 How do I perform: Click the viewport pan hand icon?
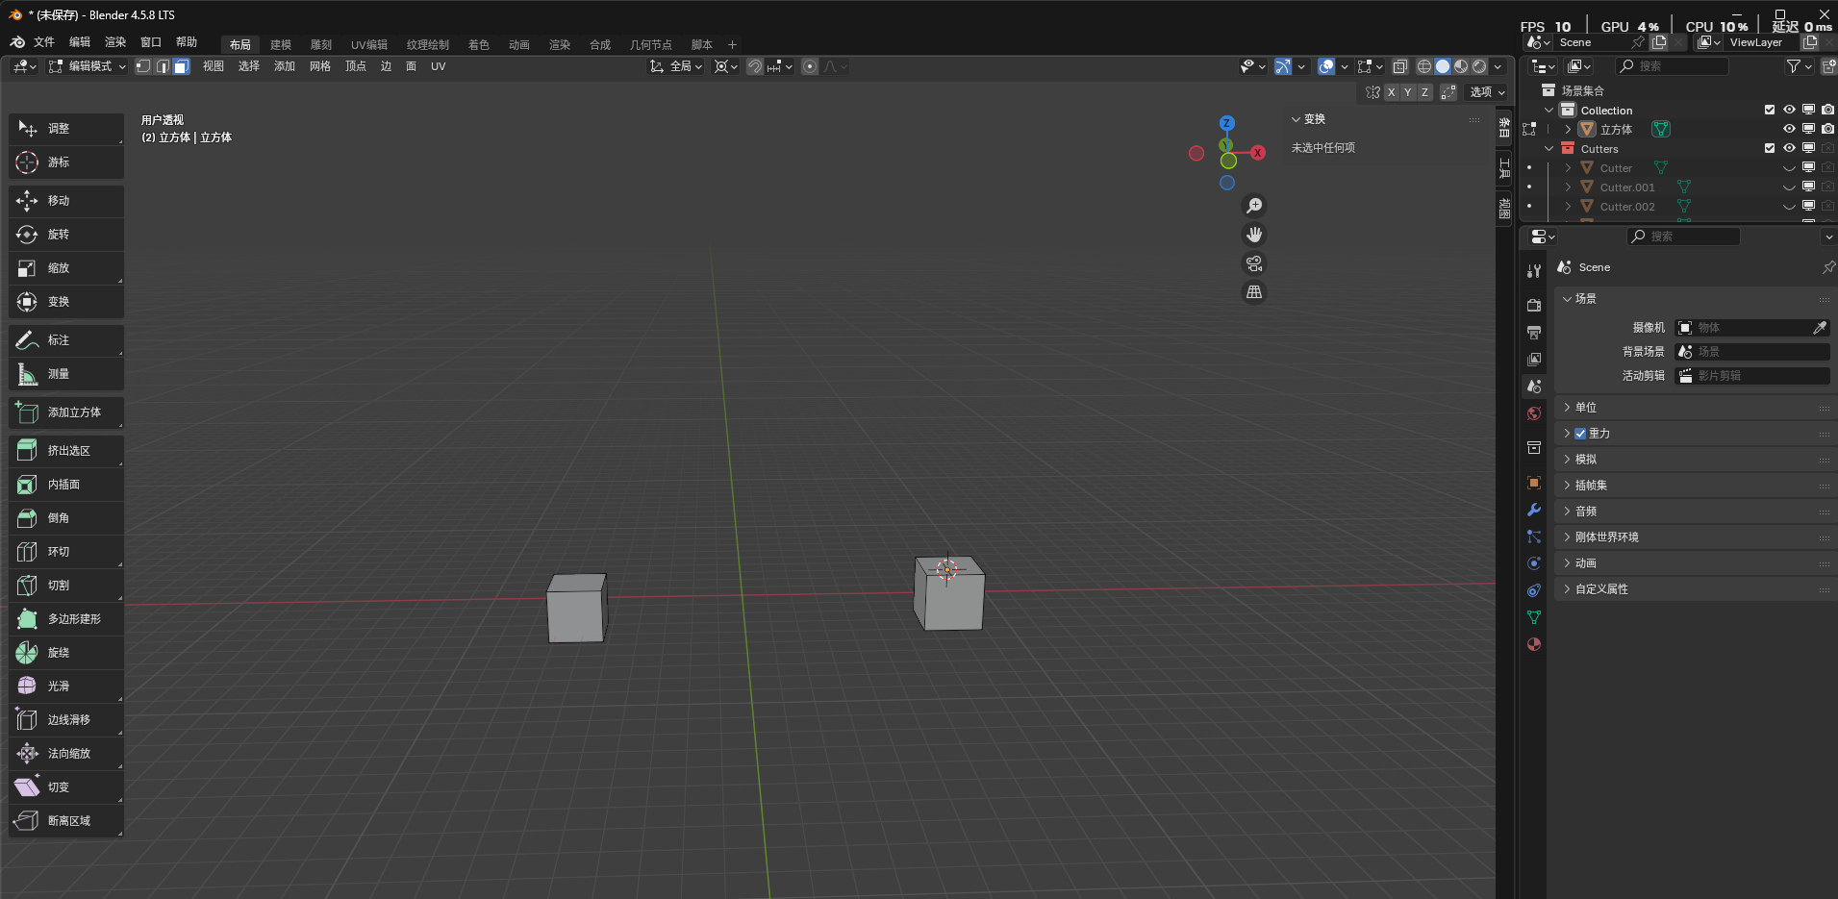pyautogui.click(x=1254, y=235)
